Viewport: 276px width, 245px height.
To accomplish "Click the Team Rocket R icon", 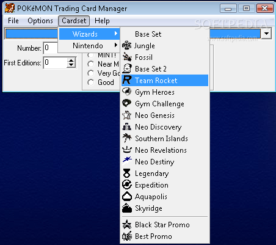I will (127, 80).
